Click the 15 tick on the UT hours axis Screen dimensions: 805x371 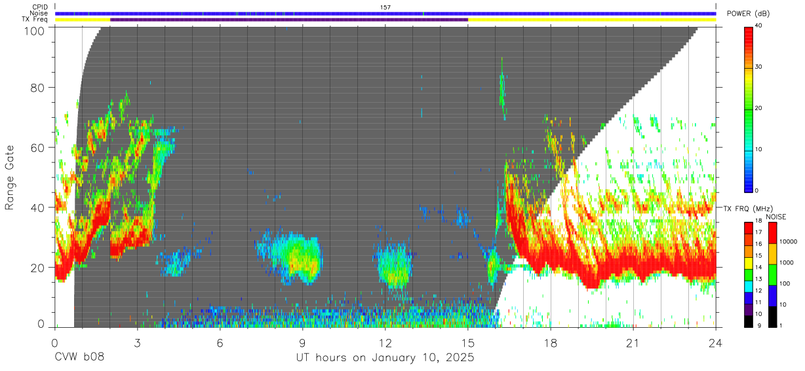pos(468,343)
